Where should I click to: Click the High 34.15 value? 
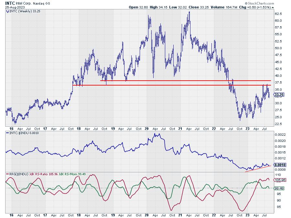(158, 7)
